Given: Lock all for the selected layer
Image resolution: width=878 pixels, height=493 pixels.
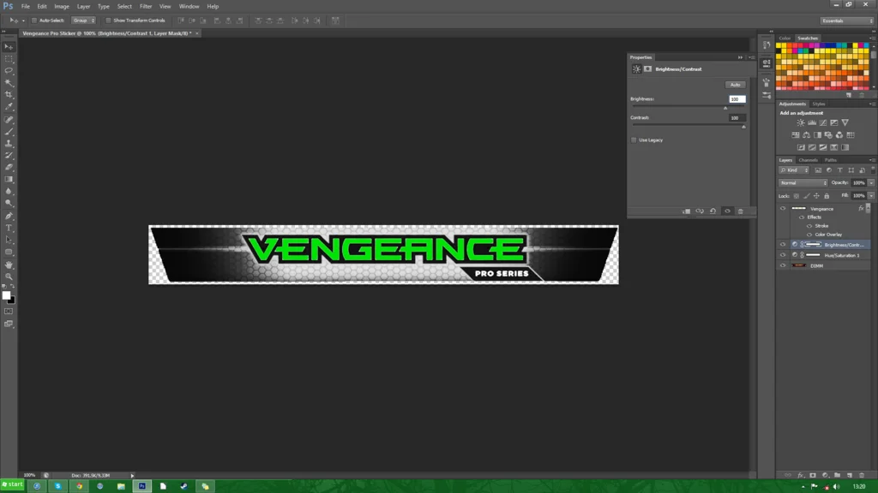Looking at the screenshot, I should coord(827,196).
